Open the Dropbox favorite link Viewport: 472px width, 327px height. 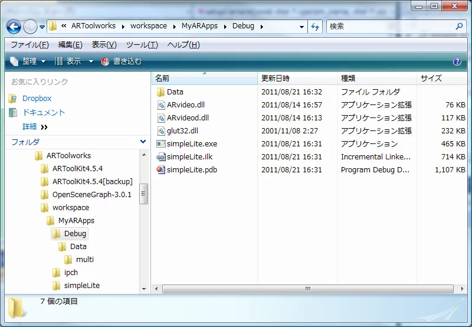(37, 98)
